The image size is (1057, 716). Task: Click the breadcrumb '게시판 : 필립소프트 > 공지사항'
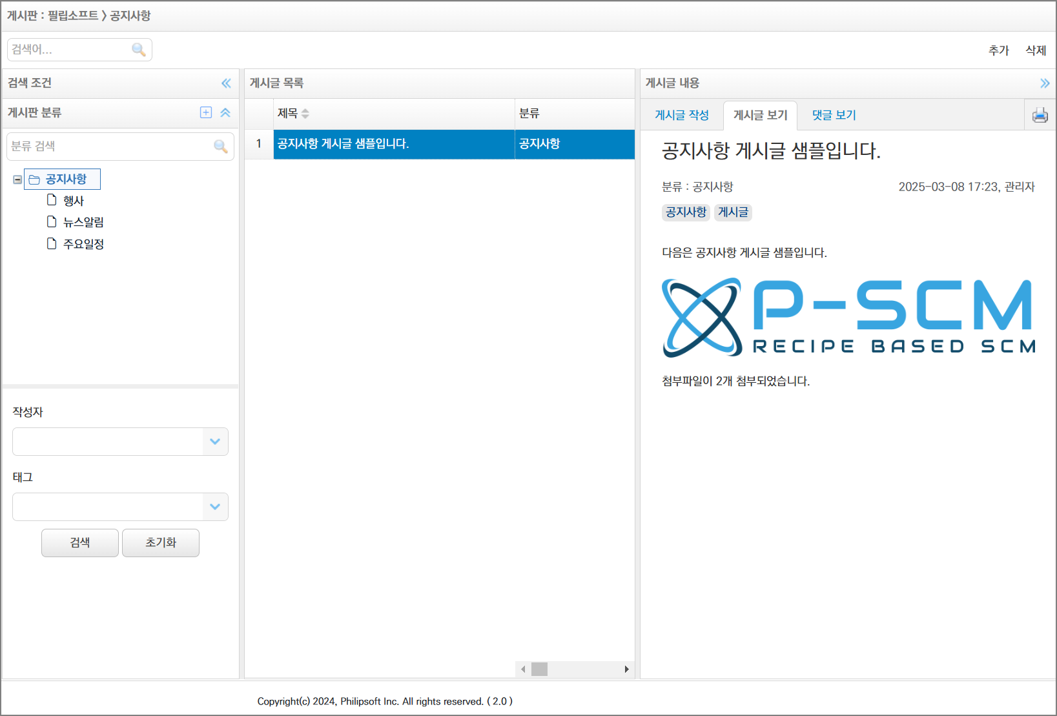click(x=79, y=15)
